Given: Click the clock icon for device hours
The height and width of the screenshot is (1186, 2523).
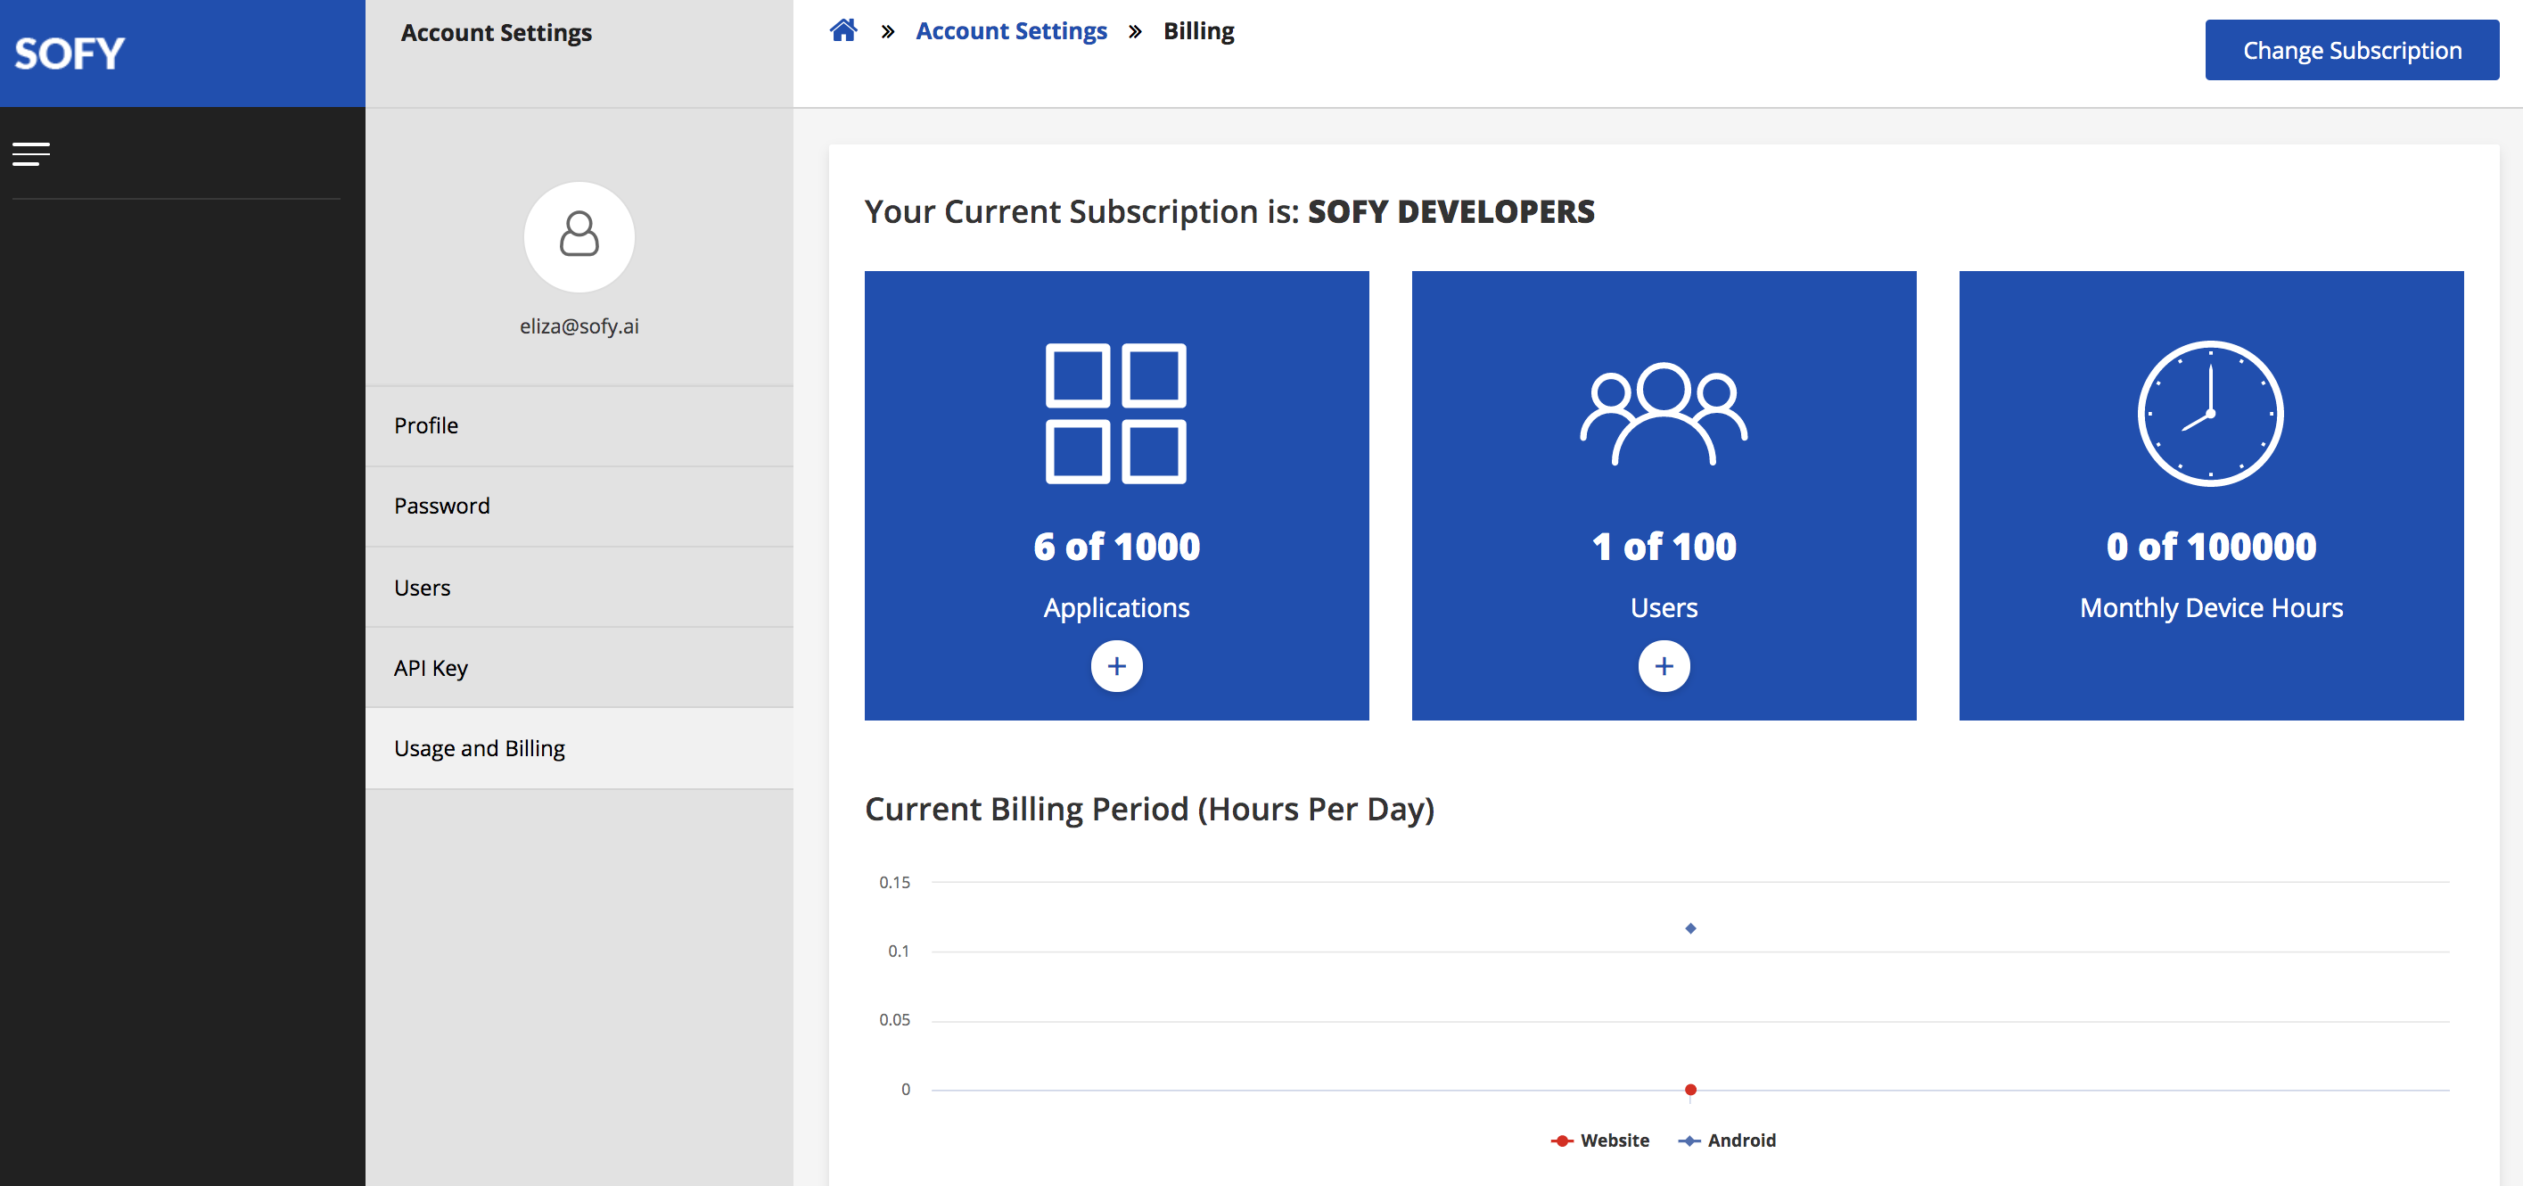Looking at the screenshot, I should tap(2211, 413).
